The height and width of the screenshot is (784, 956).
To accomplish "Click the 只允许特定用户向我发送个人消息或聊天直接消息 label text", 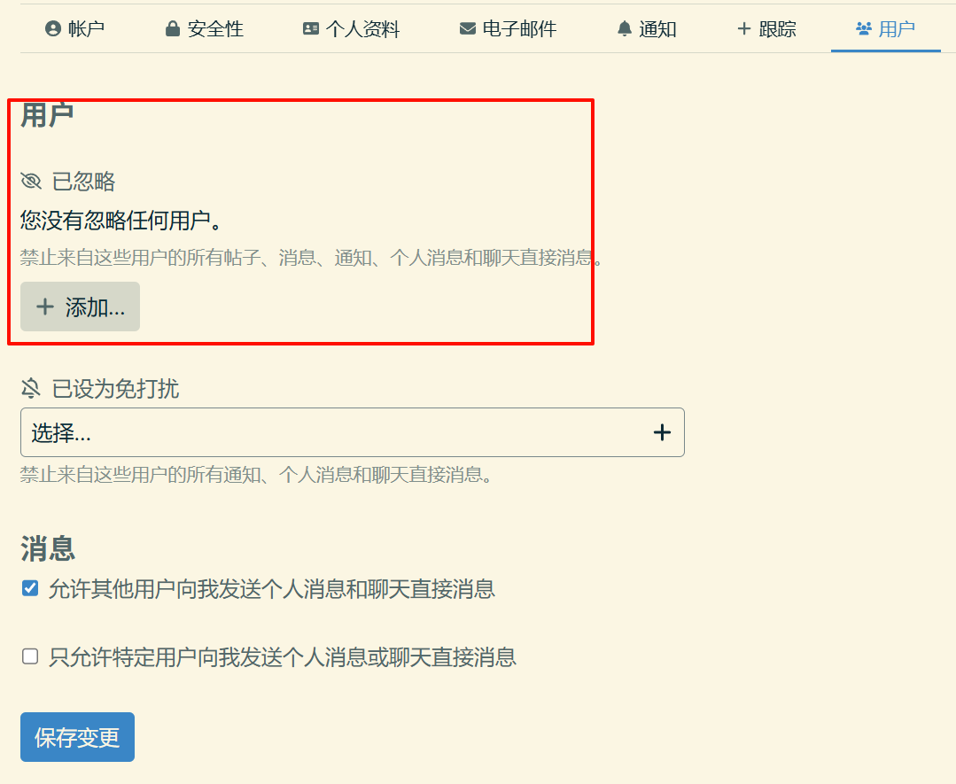I will pyautogui.click(x=282, y=657).
